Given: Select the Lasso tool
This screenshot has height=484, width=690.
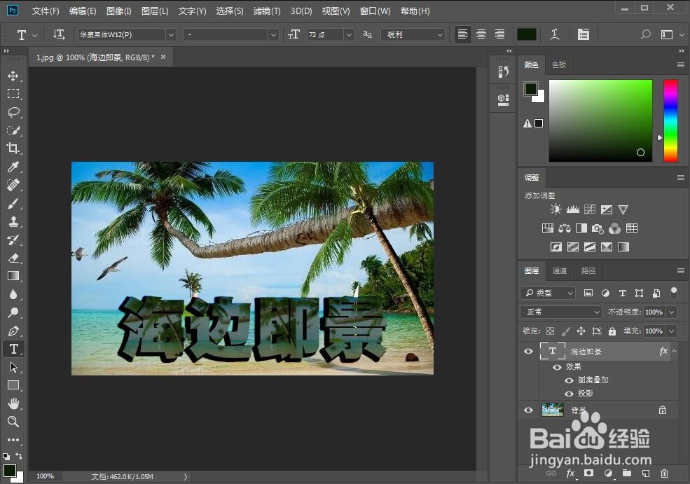Looking at the screenshot, I should pyautogui.click(x=13, y=112).
